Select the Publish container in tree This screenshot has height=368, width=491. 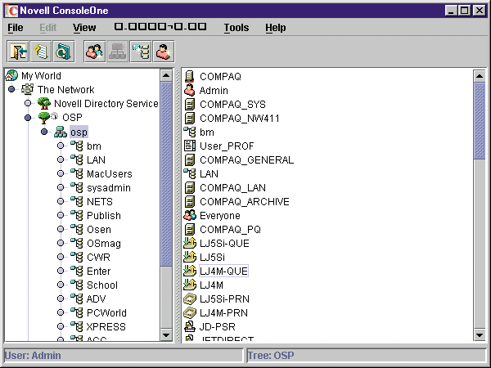[x=103, y=215]
